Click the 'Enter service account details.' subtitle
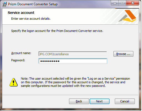The height and width of the screenshot is (111, 142). click(x=31, y=19)
